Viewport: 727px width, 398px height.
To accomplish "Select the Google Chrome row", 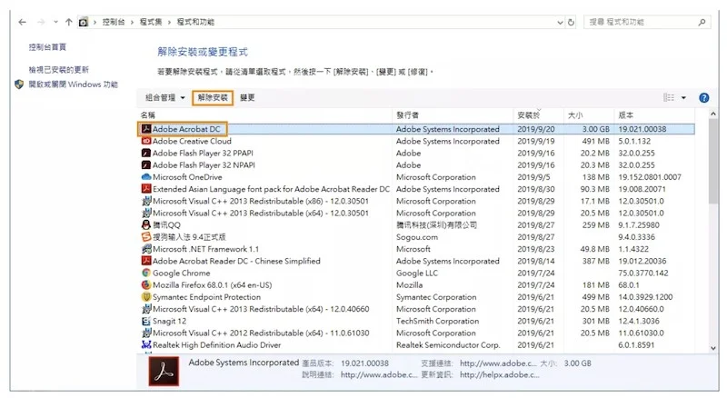I will point(416,273).
